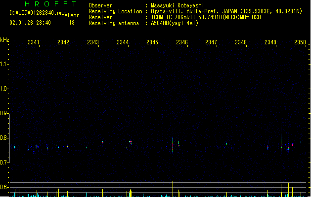This screenshot has height=197, width=311.
Task: Click the 1.1 kHz frequency tick label
Action: coord(4,64)
